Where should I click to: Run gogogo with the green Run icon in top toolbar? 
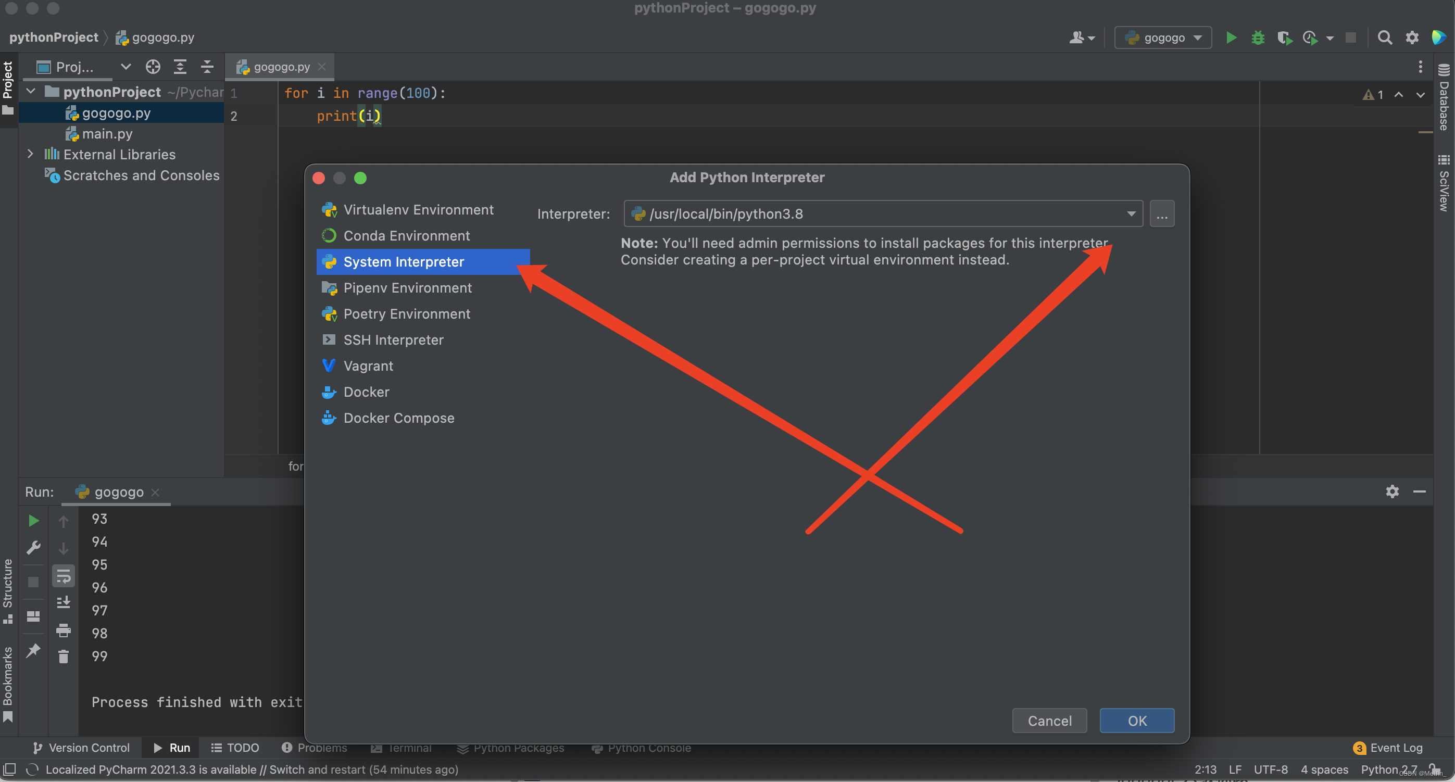[x=1231, y=38]
